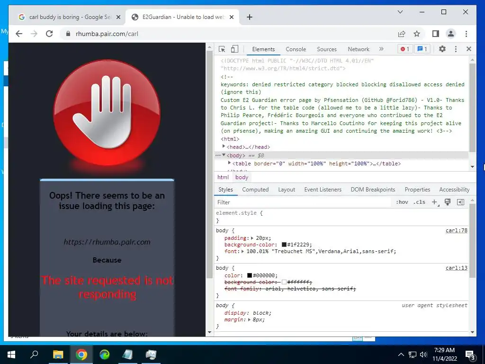Viewport: 485px width, 364px height.
Task: Toggle rendering emulations paintbrush icon
Action: click(x=447, y=202)
